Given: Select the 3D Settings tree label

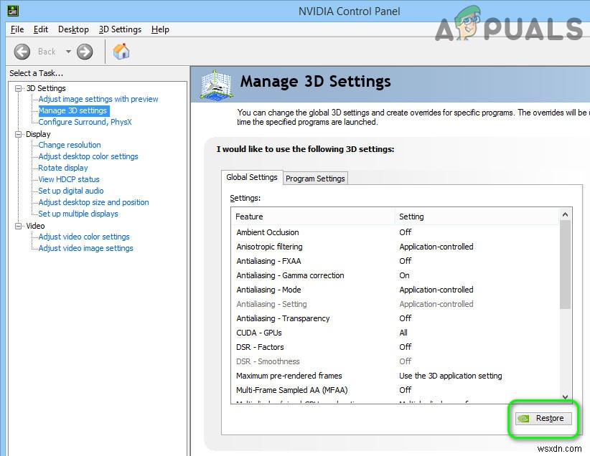Looking at the screenshot, I should [46, 88].
